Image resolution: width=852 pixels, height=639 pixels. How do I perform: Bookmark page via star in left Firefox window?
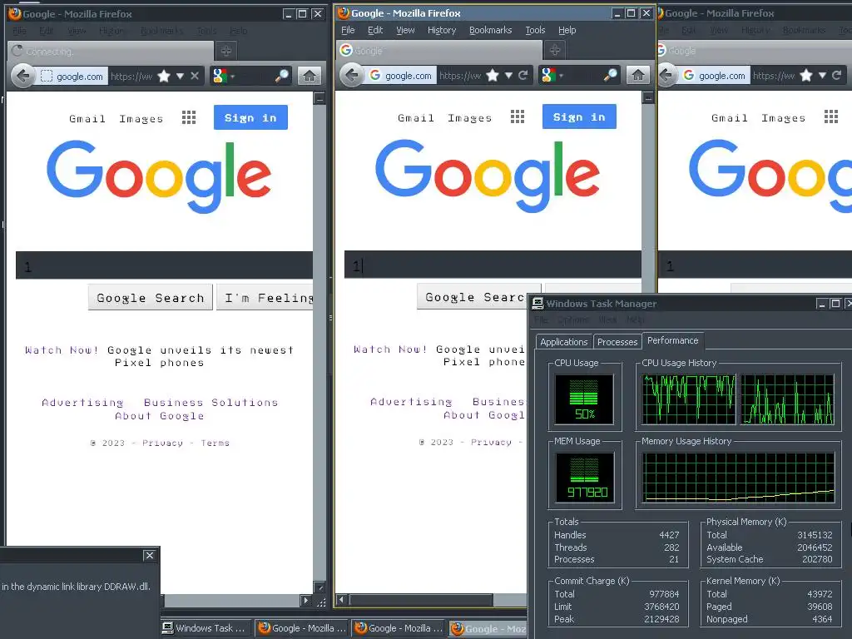pyautogui.click(x=164, y=76)
